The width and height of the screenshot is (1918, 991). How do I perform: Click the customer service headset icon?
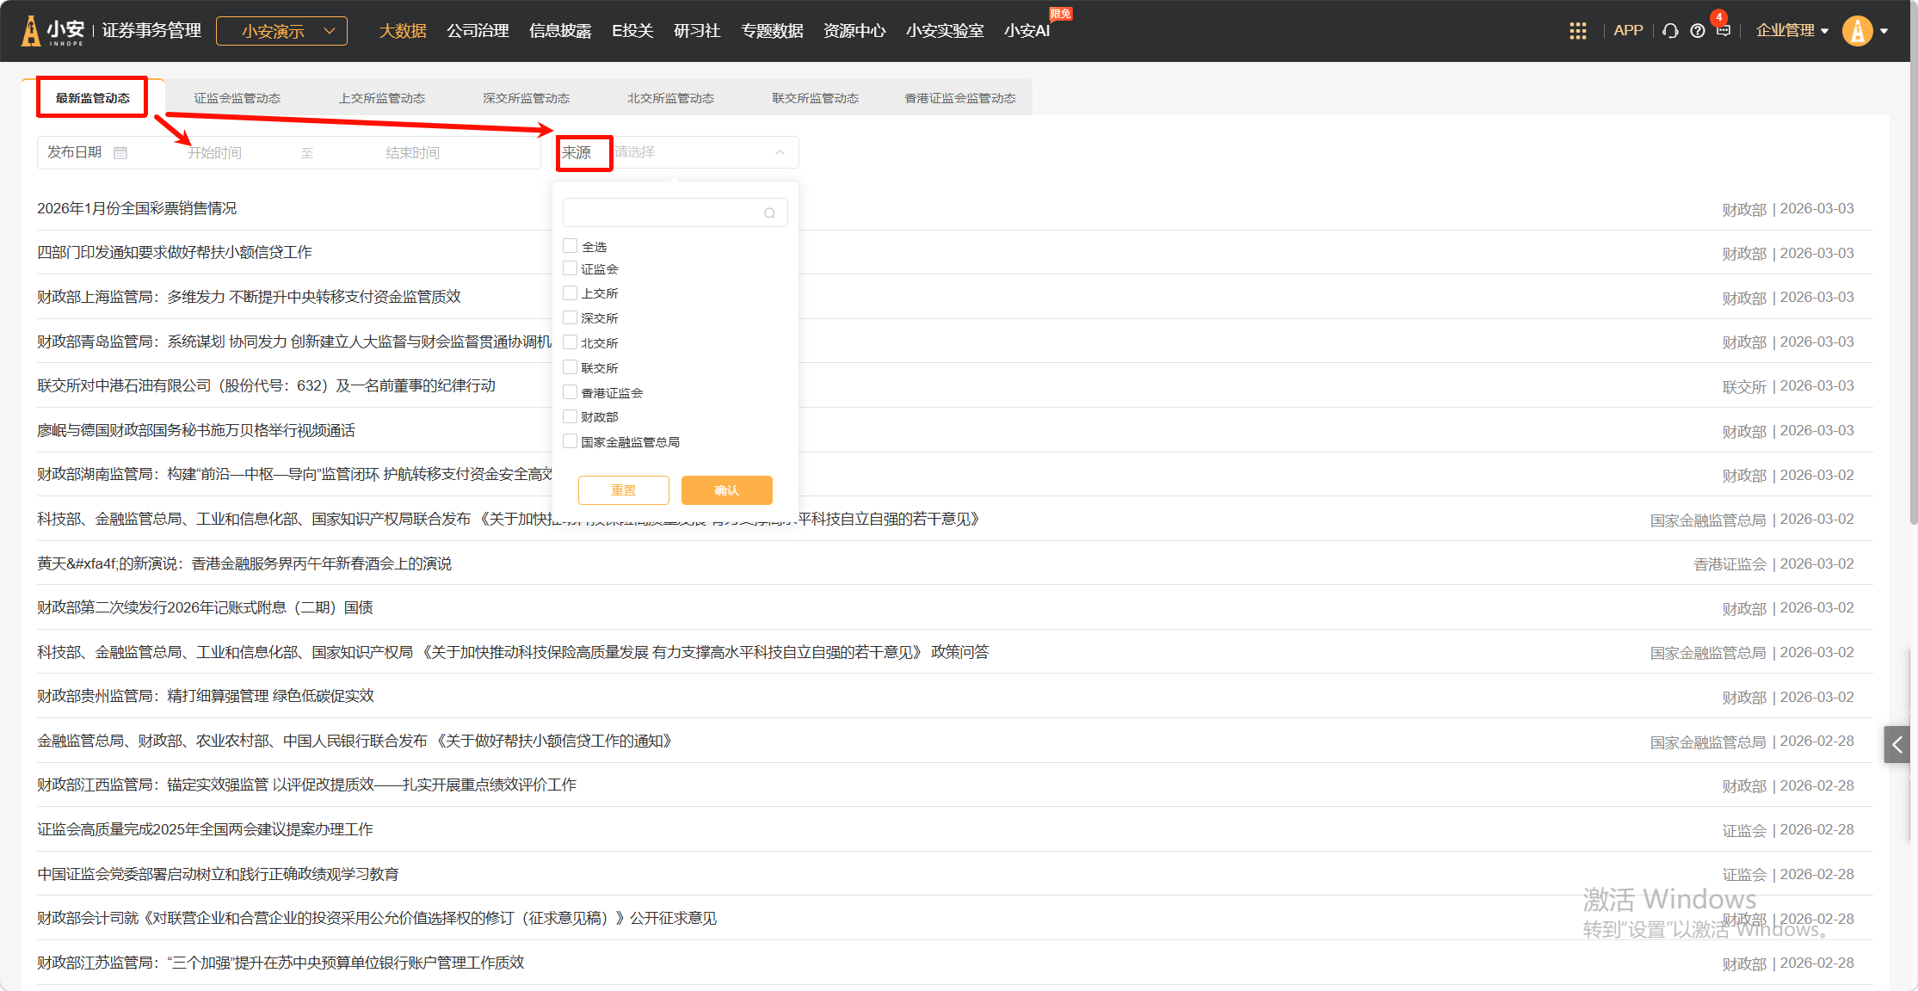pos(1670,31)
